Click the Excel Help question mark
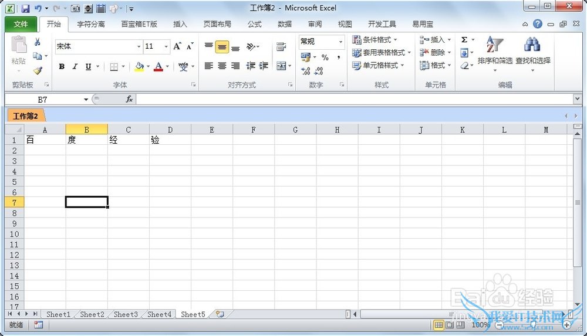The width and height of the screenshot is (587, 336). pyautogui.click(x=538, y=24)
